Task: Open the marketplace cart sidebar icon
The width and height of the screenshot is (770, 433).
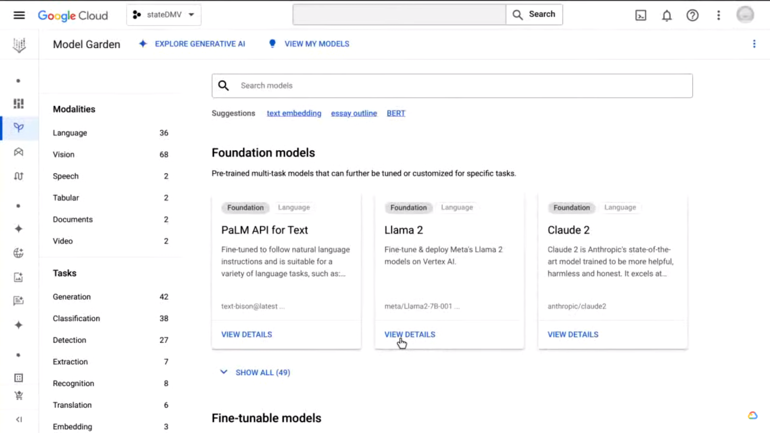Action: pos(19,395)
